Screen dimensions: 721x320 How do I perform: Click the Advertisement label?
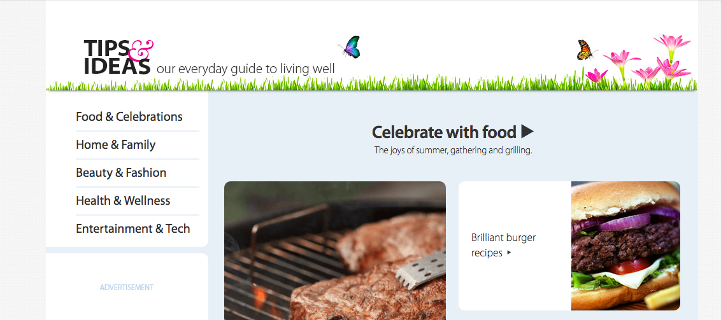point(127,288)
